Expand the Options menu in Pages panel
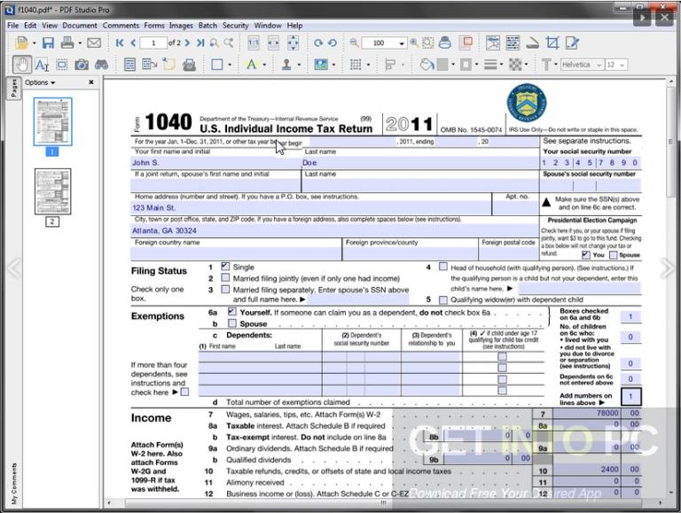The height and width of the screenshot is (513, 681). [40, 82]
